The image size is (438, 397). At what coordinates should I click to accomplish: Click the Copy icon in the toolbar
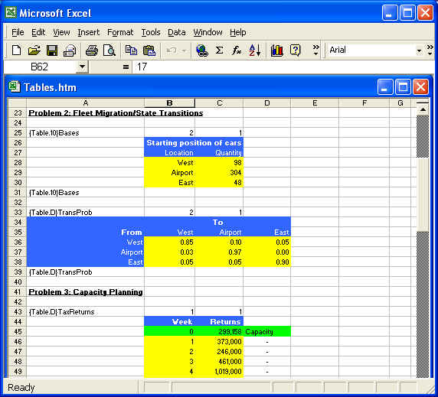coord(131,50)
